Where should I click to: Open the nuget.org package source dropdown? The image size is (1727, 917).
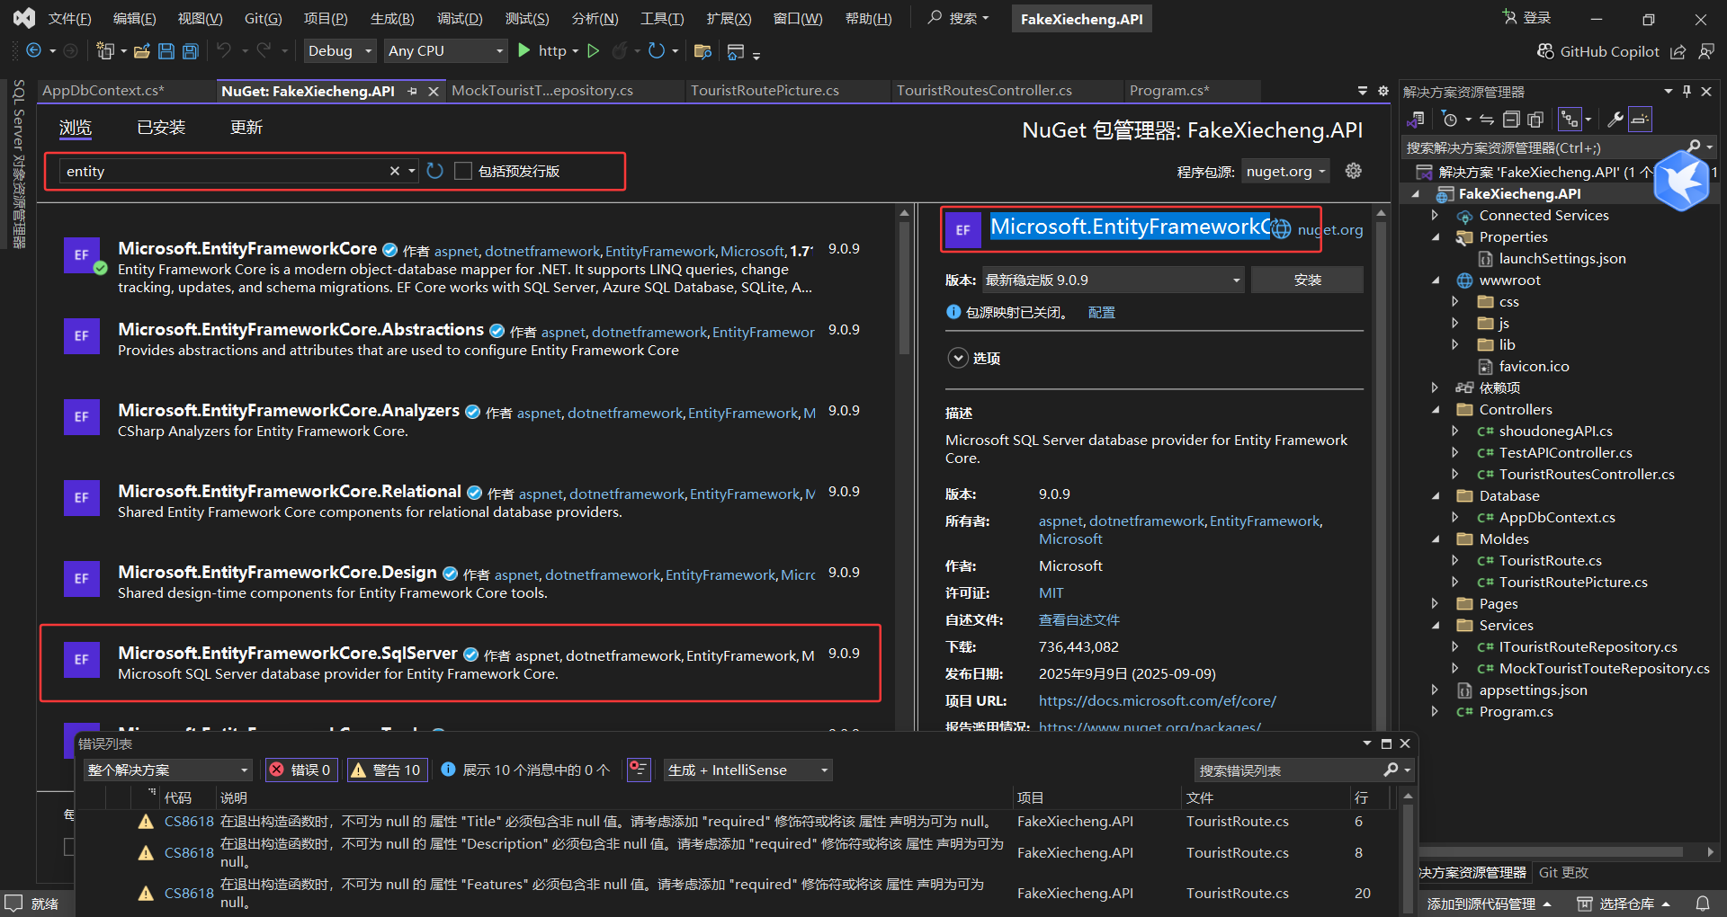pyautogui.click(x=1285, y=171)
